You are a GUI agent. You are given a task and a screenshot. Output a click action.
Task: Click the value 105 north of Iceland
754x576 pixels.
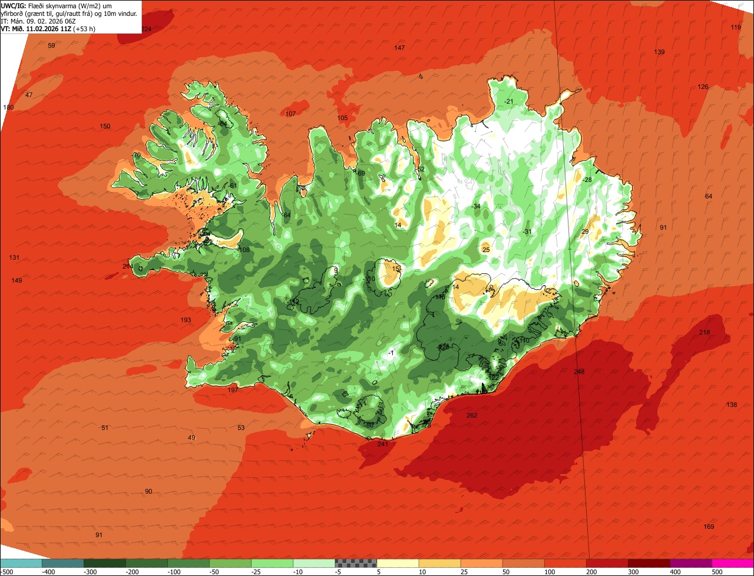(x=342, y=118)
